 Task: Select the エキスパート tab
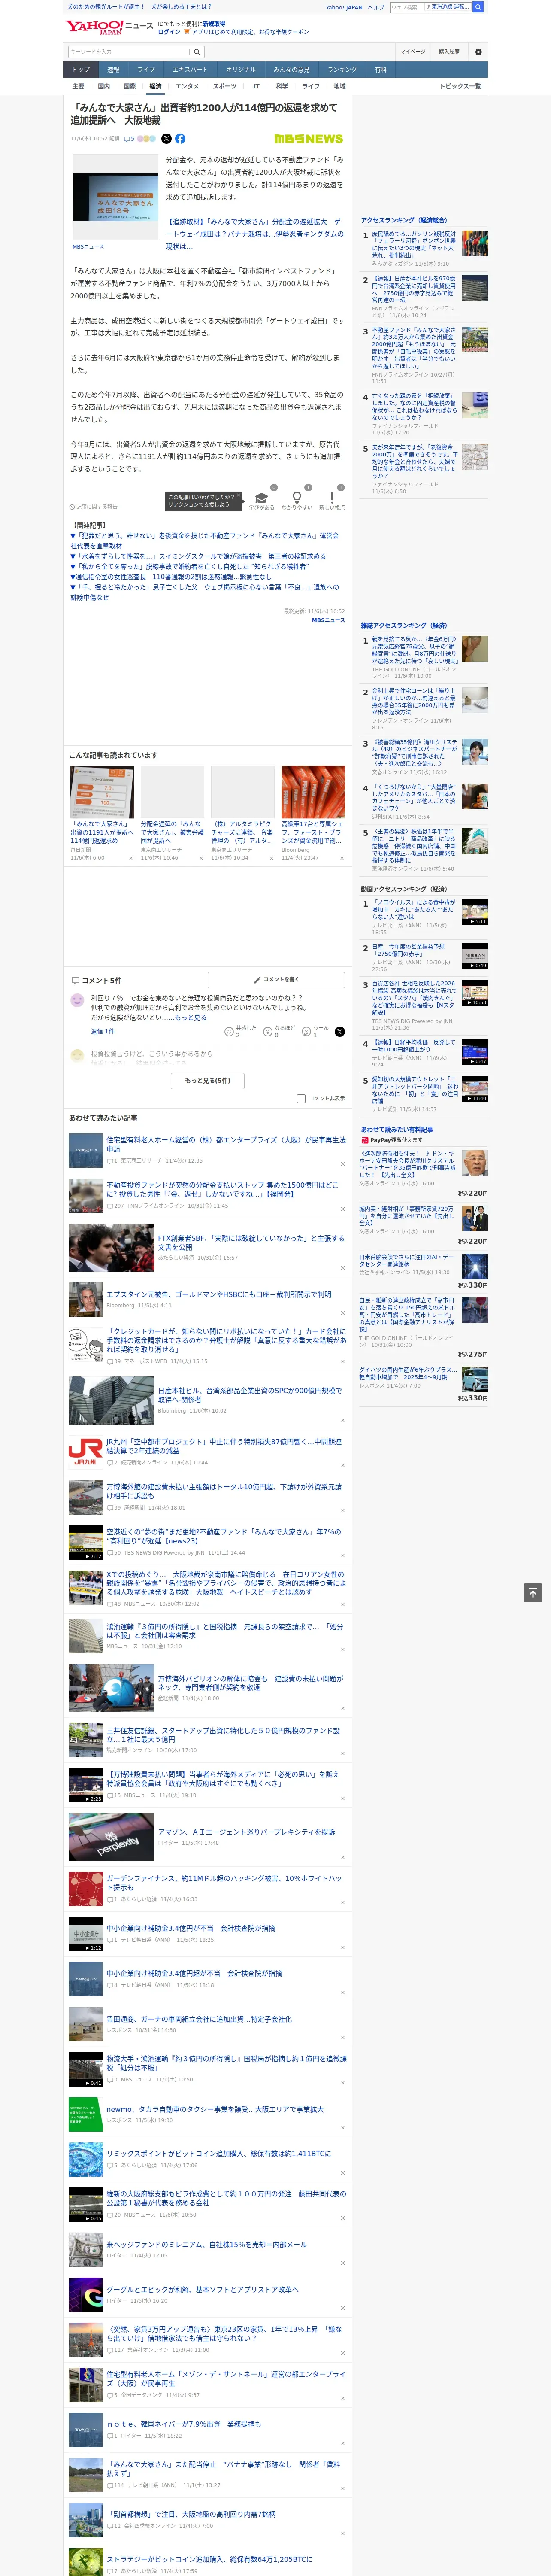(190, 70)
